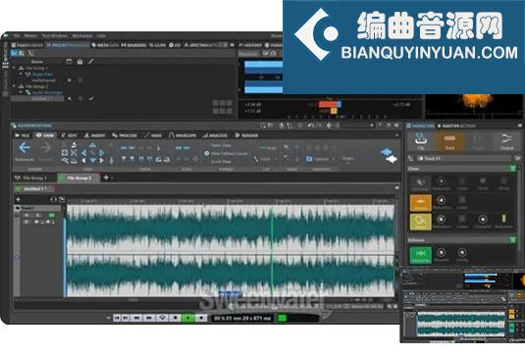Select the View Follows Cursor option

pos(227,153)
